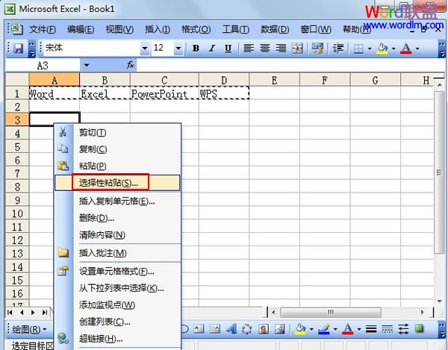Open the font name dropdown showing 宋体
The height and width of the screenshot is (350, 448).
(x=145, y=49)
